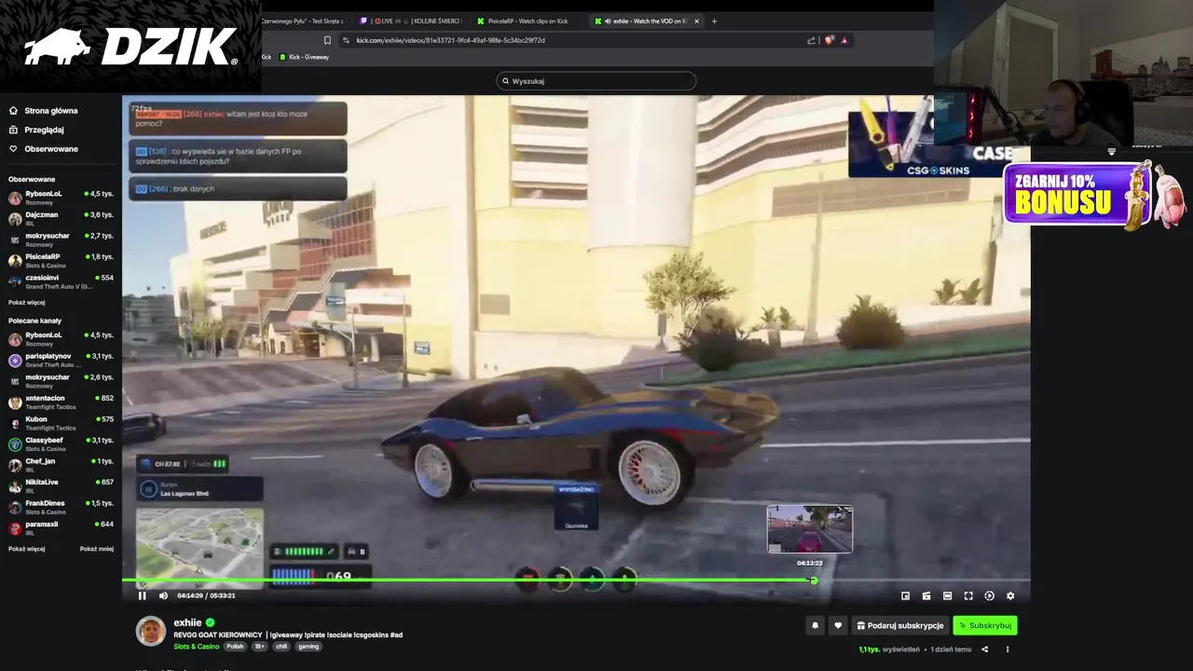Open a new browser tab
Viewport: 1193px width, 671px height.
[715, 21]
